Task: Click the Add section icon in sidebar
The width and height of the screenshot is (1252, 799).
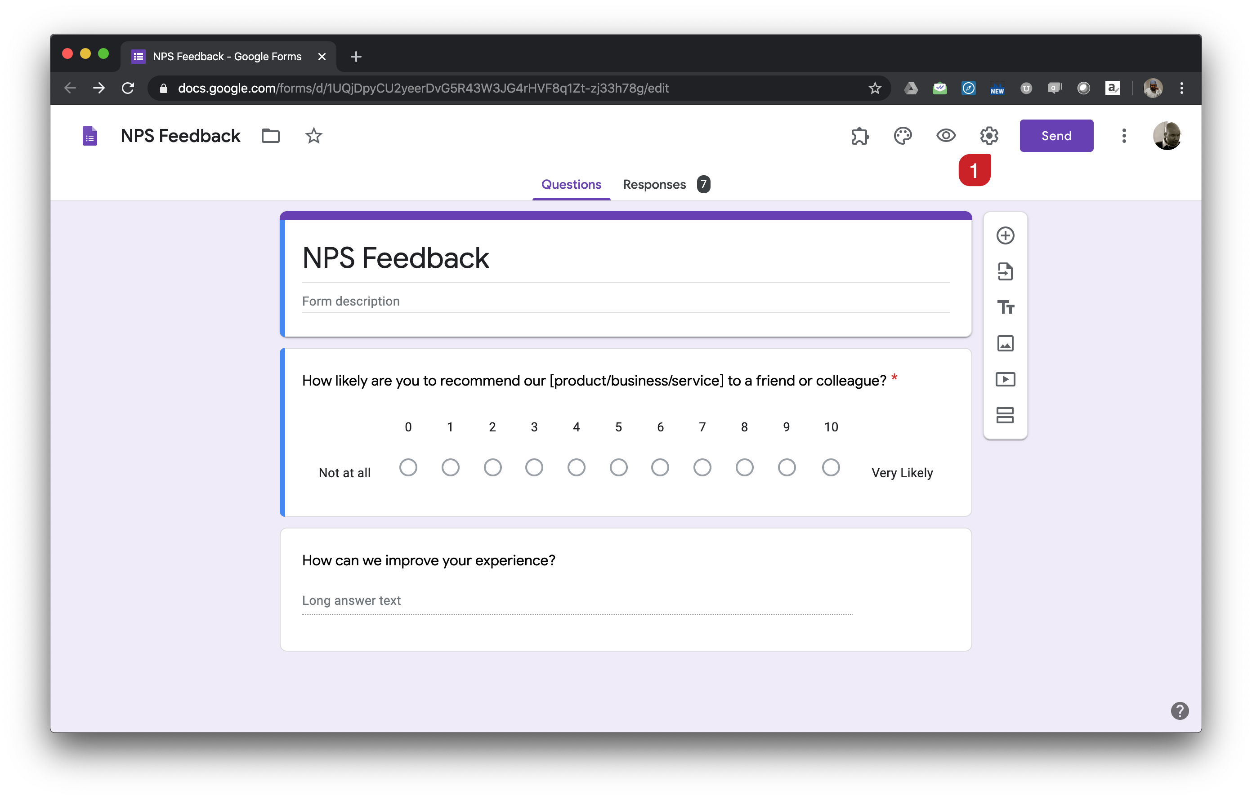Action: [1005, 415]
